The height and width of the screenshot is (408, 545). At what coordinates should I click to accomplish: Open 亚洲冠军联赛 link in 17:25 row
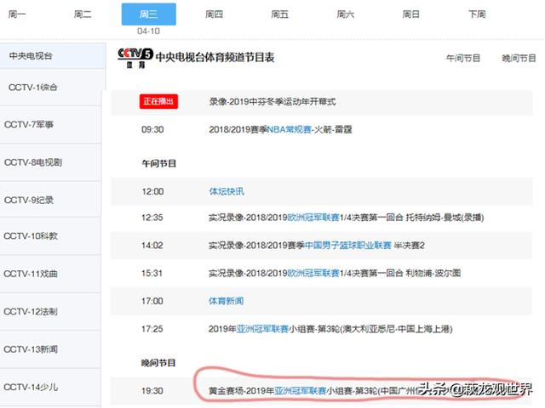pyautogui.click(x=262, y=329)
